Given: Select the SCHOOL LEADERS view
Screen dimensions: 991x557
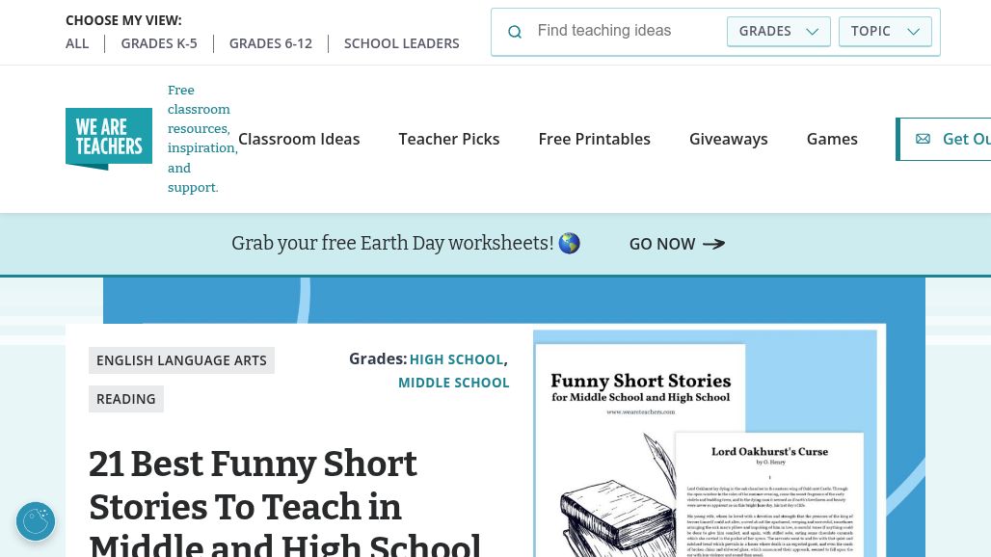Looking at the screenshot, I should tap(401, 43).
